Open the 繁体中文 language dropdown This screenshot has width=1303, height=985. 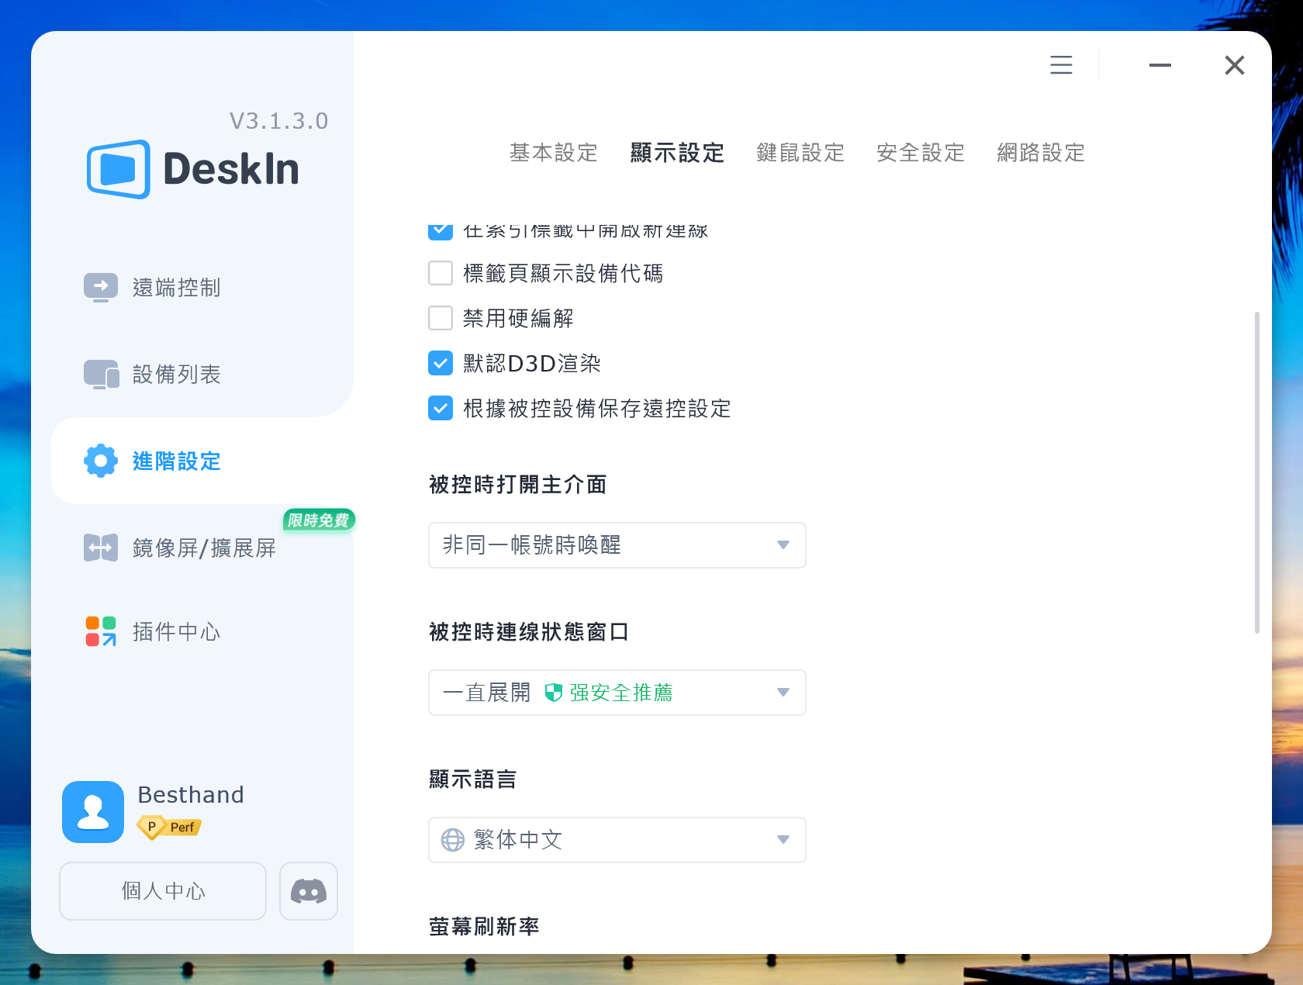617,840
